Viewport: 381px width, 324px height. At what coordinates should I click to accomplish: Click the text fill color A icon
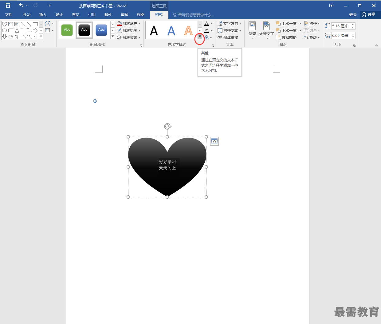pyautogui.click(x=206, y=23)
